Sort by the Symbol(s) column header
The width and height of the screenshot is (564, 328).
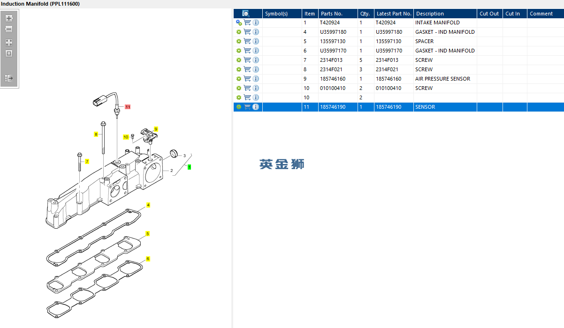tap(282, 14)
